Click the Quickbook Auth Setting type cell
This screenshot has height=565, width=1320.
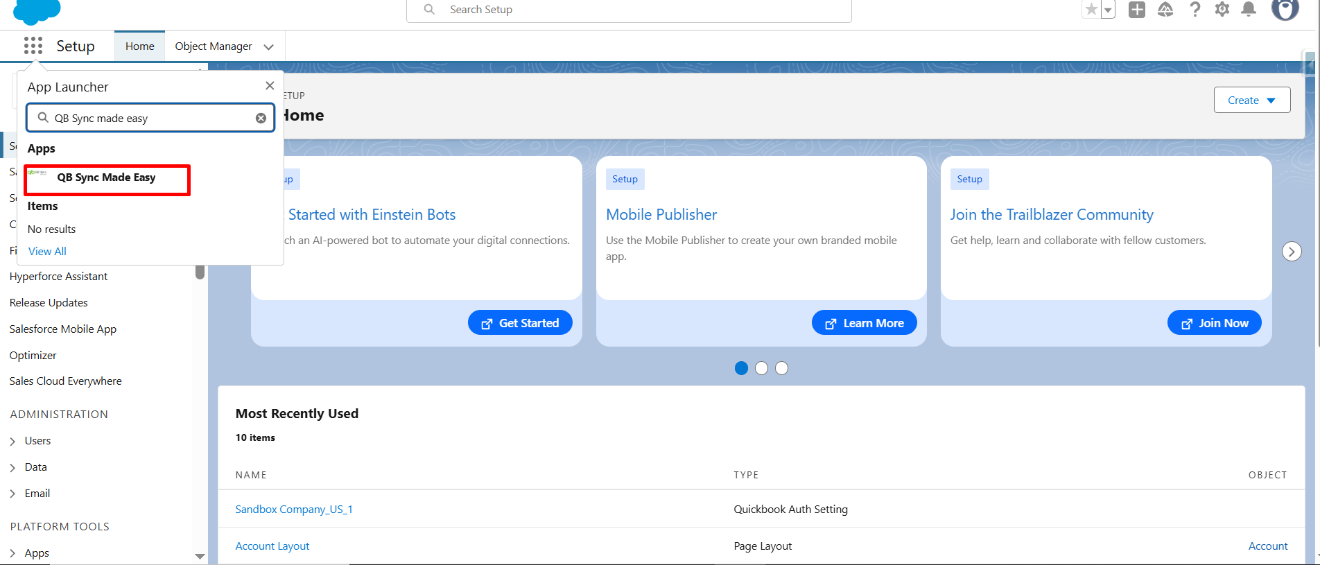pos(790,509)
